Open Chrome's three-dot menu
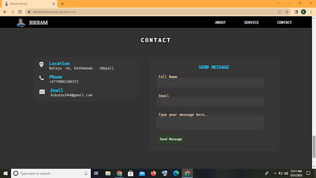This screenshot has width=316, height=178. click(x=311, y=12)
